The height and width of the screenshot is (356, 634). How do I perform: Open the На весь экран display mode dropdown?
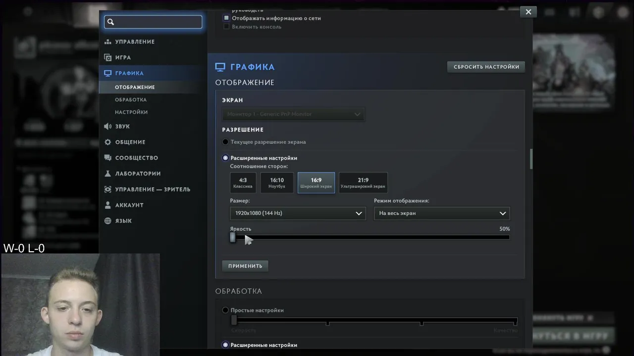[442, 213]
